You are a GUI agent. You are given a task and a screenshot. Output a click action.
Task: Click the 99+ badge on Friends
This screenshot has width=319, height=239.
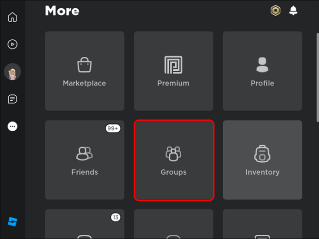point(113,129)
